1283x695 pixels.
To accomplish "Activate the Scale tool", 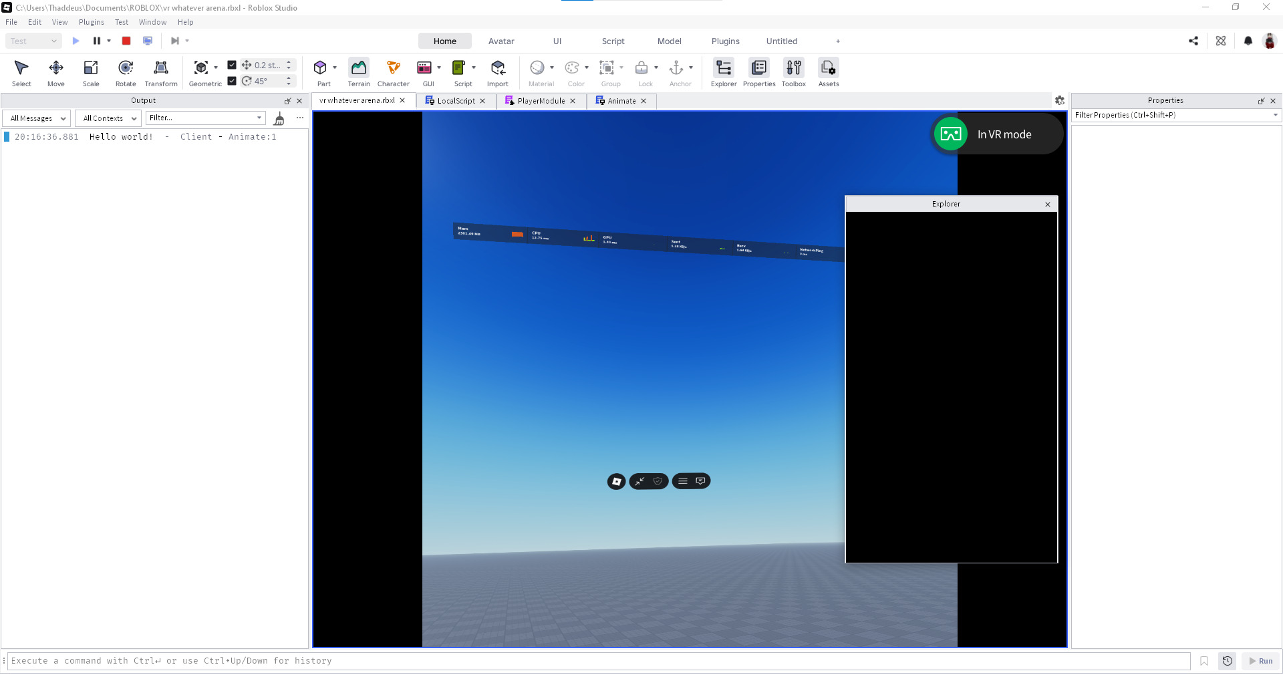I will (x=91, y=72).
